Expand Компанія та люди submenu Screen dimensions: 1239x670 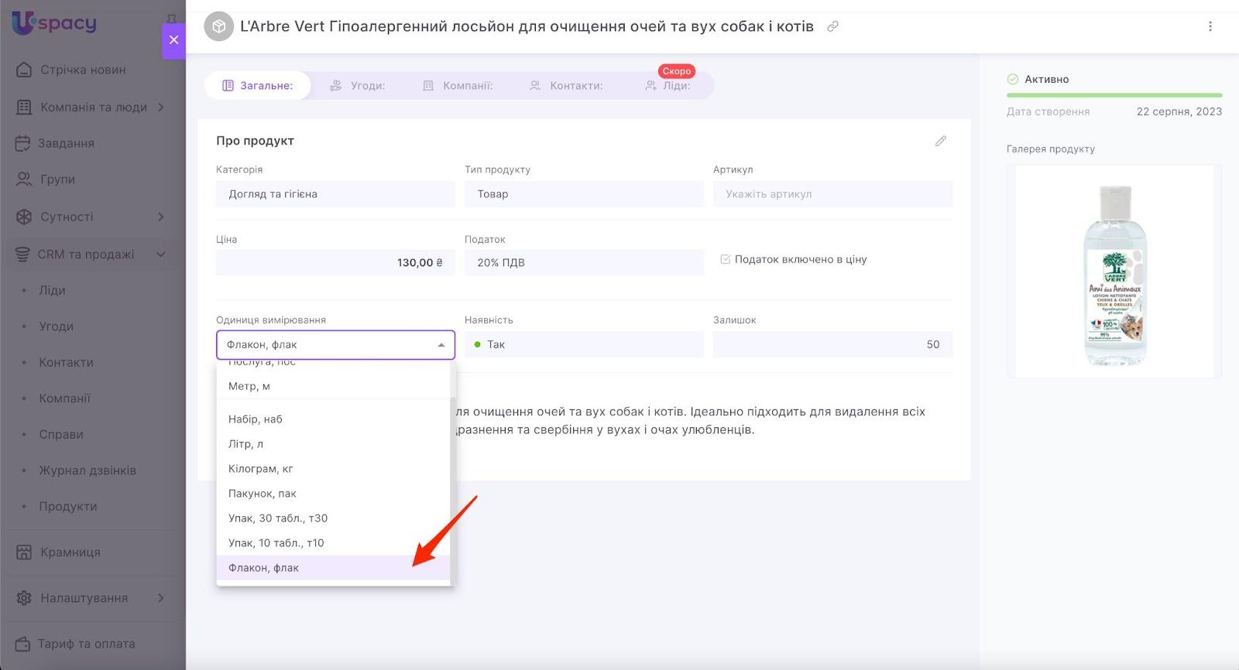pyautogui.click(x=160, y=108)
